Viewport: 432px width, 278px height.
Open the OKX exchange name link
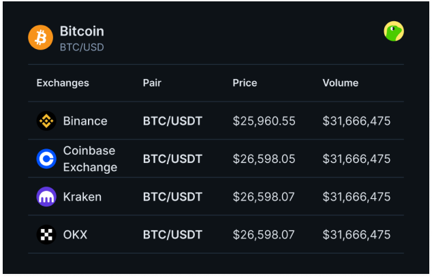pos(75,235)
